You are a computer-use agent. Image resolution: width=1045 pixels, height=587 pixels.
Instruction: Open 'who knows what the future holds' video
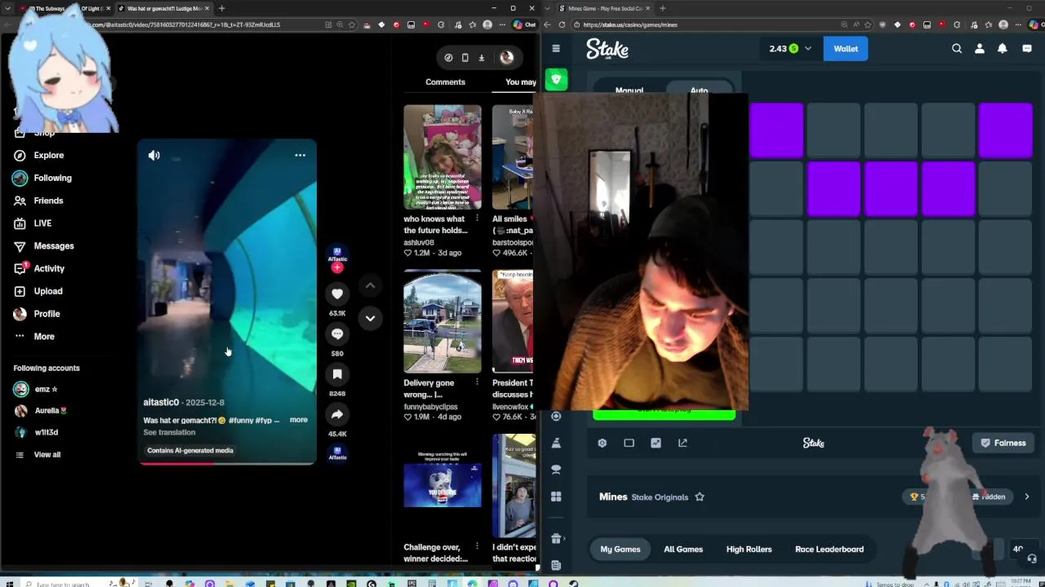tap(442, 157)
